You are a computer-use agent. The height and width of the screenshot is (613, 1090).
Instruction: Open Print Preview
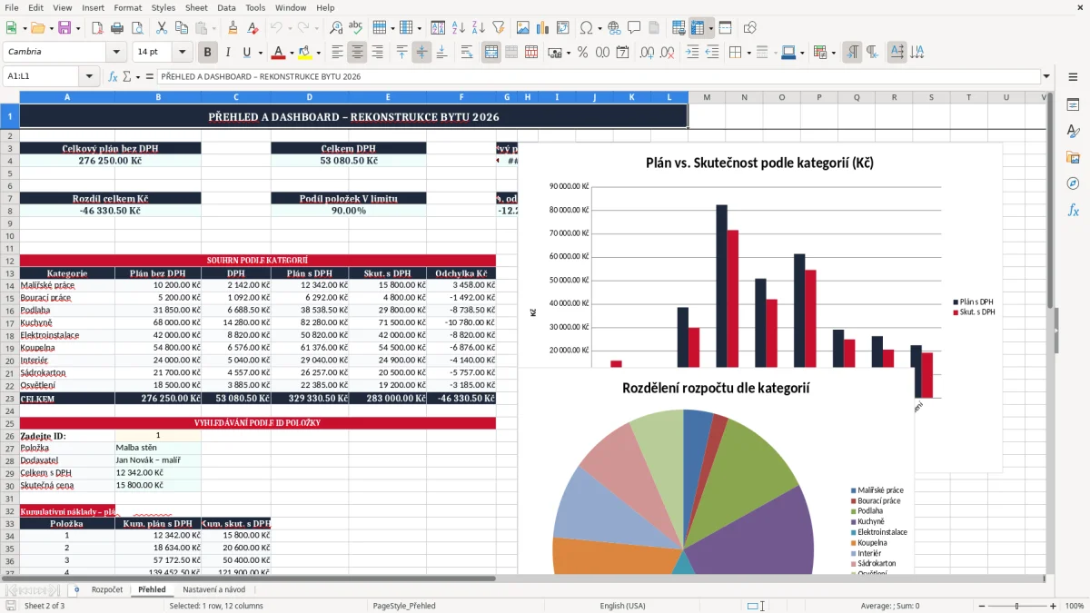coord(135,28)
